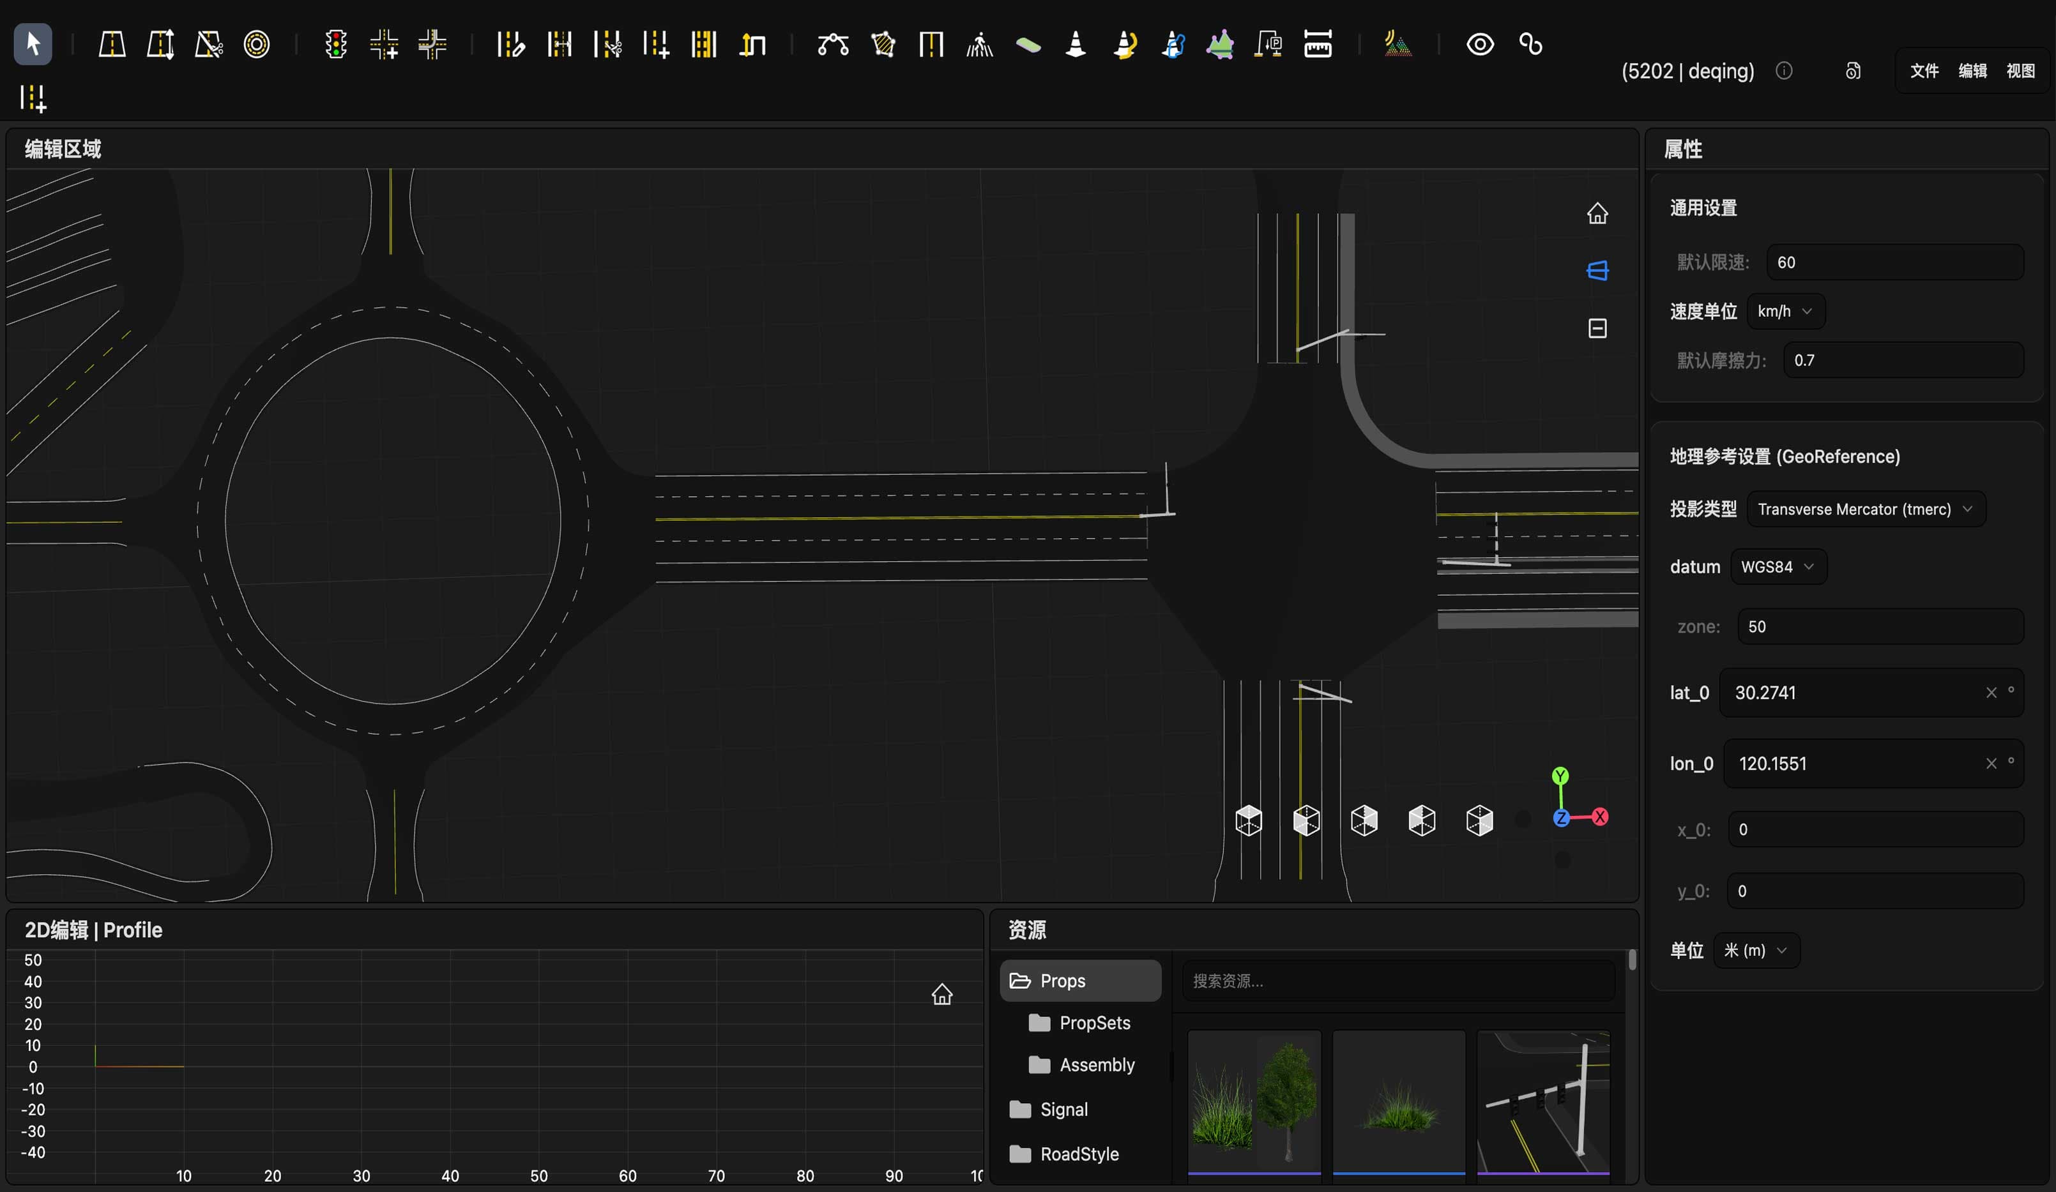Pick the add junction tool
Image resolution: width=2056 pixels, height=1192 pixels.
coord(383,44)
